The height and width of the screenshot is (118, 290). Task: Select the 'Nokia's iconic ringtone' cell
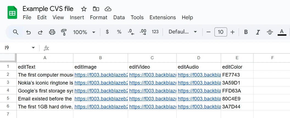(45, 83)
